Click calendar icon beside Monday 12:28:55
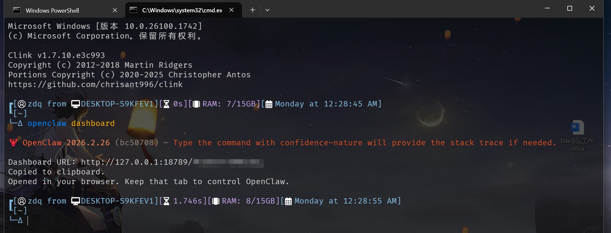 click(288, 201)
